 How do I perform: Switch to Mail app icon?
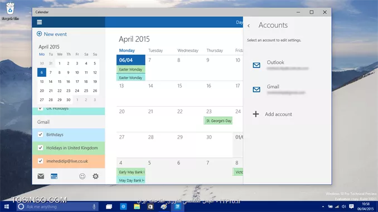41,176
